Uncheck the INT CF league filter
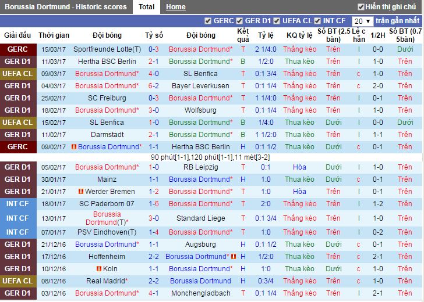The width and height of the screenshot is (424, 302). pyautogui.click(x=317, y=21)
